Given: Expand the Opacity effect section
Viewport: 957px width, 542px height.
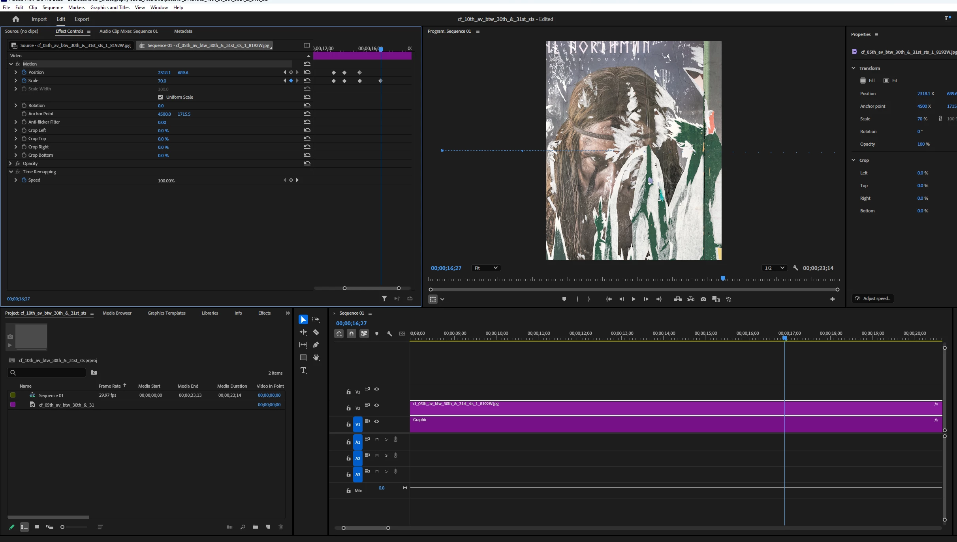Looking at the screenshot, I should click(11, 163).
